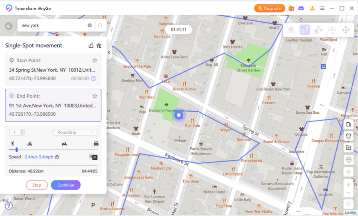Open the help question mark icon
The image size is (358, 216).
[9, 206]
